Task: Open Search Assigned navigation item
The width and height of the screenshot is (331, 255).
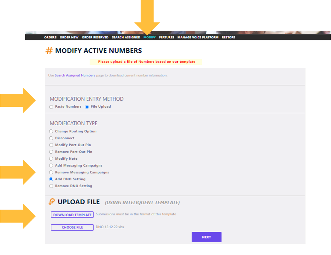Action: click(x=126, y=38)
